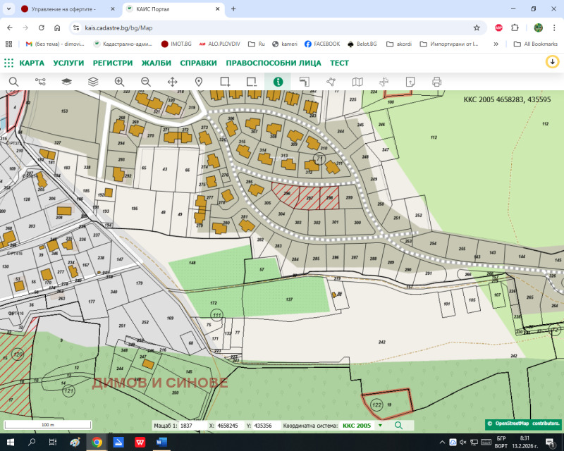This screenshot has width=564, height=451.
Task: Select the magnifier search tool on the map toolbar
Action: pyautogui.click(x=14, y=82)
